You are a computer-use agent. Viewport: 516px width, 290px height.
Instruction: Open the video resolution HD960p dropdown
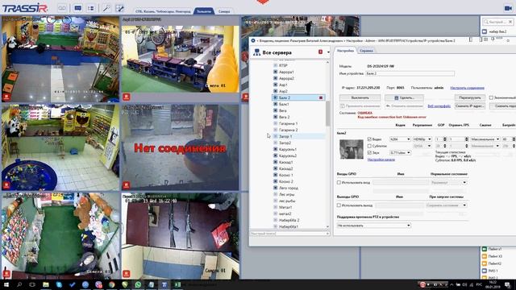[422, 139]
